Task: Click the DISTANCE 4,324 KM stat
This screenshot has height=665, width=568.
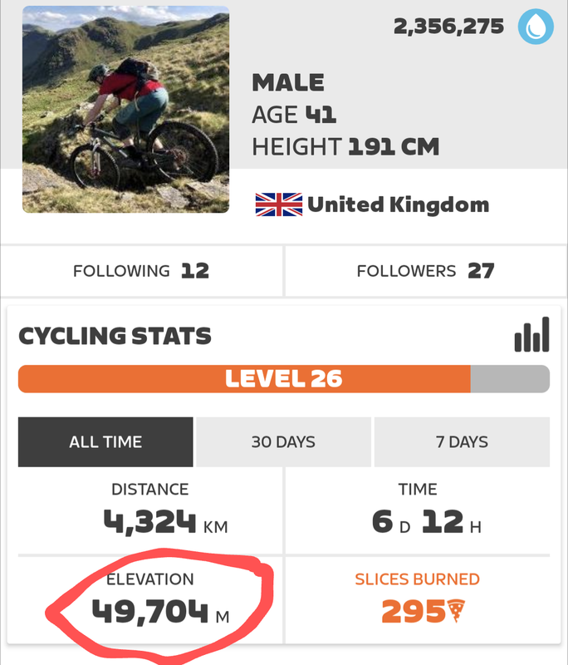Action: click(150, 510)
